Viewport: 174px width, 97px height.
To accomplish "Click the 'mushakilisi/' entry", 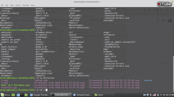I will [x=77, y=51].
